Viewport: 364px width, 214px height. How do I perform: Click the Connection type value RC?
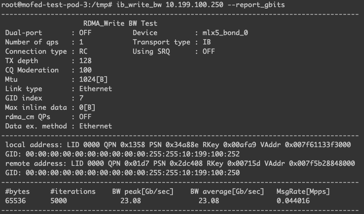click(x=83, y=52)
